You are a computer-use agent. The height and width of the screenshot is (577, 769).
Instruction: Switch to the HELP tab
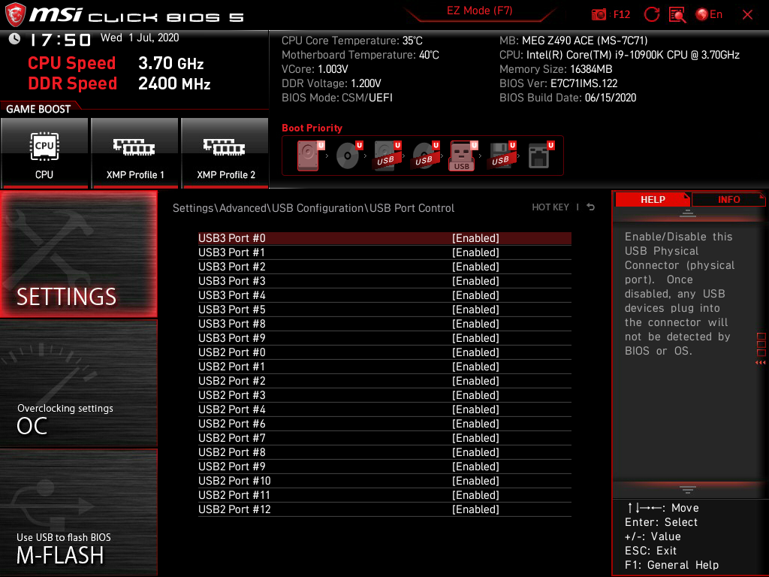[653, 199]
